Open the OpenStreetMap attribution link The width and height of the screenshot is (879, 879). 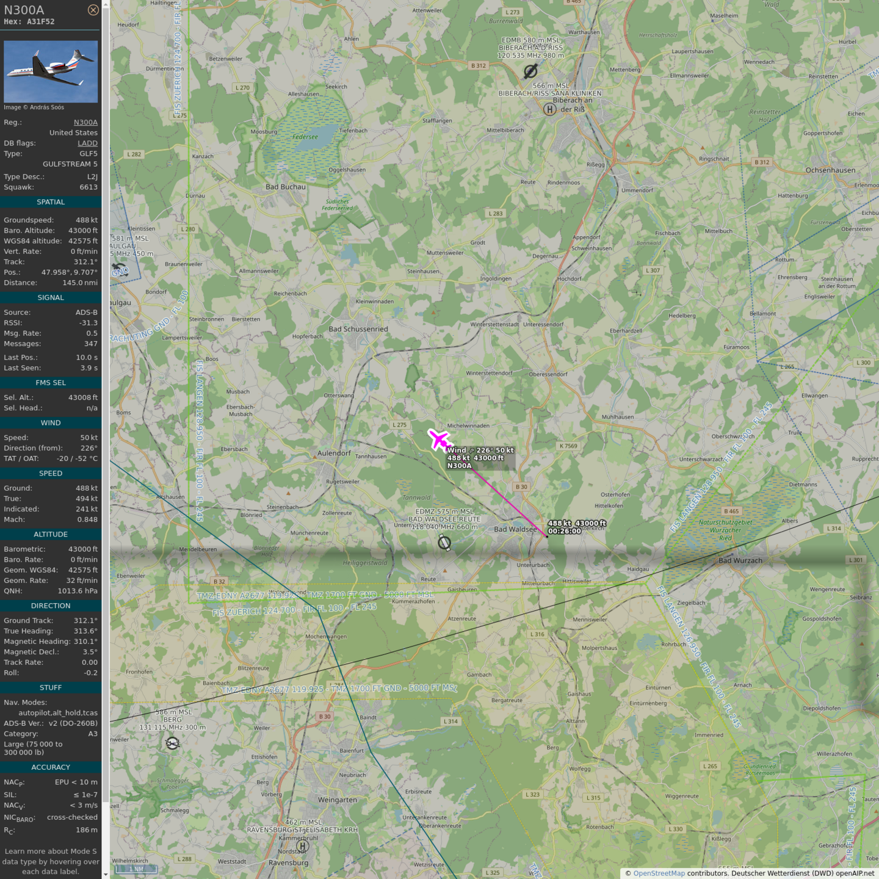pos(659,874)
